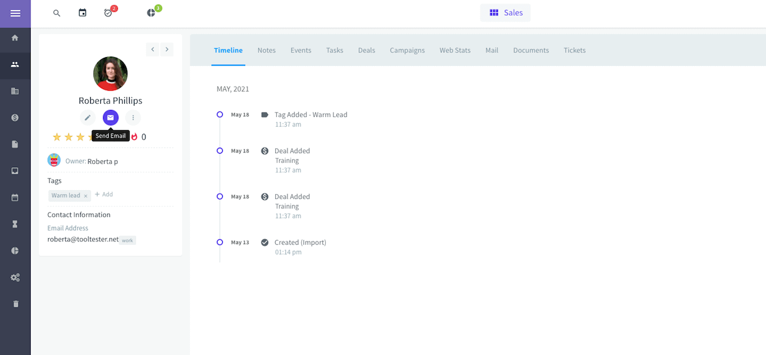This screenshot has width=766, height=355.
Task: Click email roberta@tooltester.net
Action: [83, 240]
